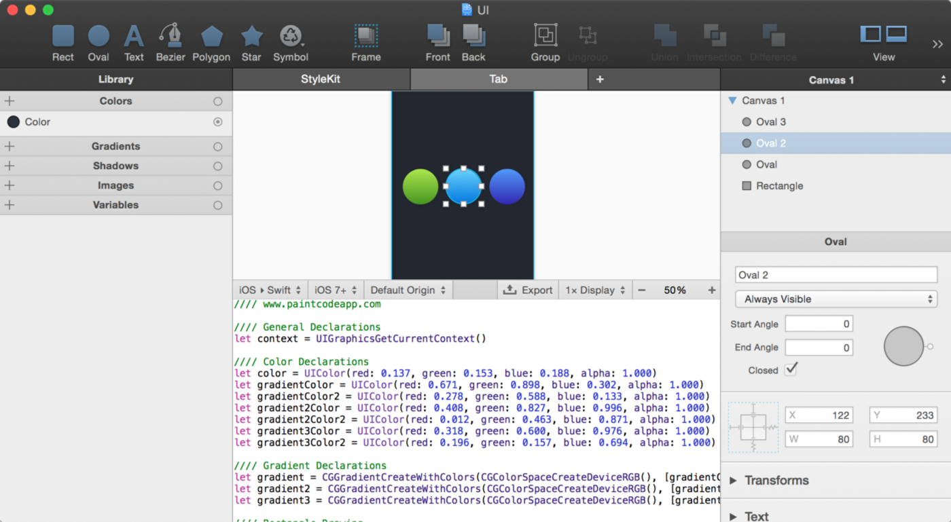Toggle the Images section radio circle
This screenshot has height=522, width=951.
tap(217, 185)
